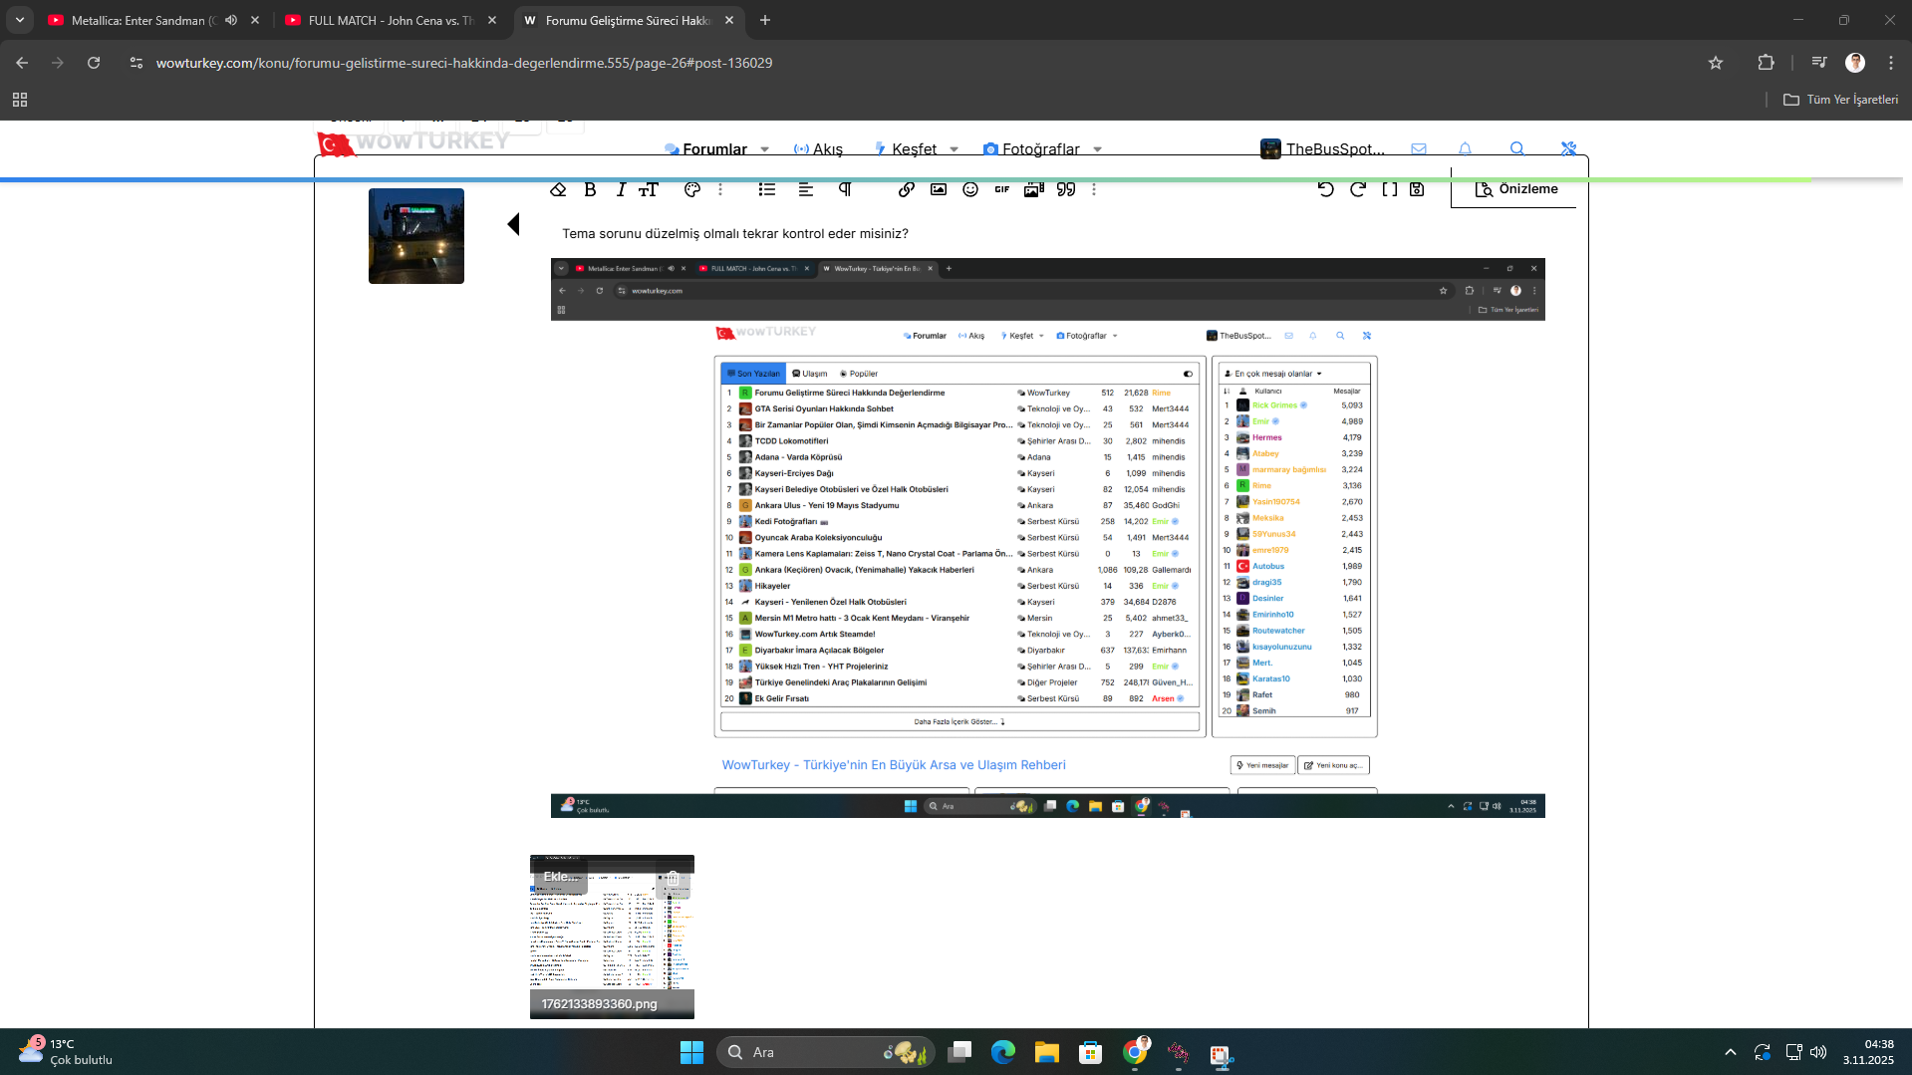Click the Önizleme preview button
The image size is (1912, 1075).
coord(1515,189)
